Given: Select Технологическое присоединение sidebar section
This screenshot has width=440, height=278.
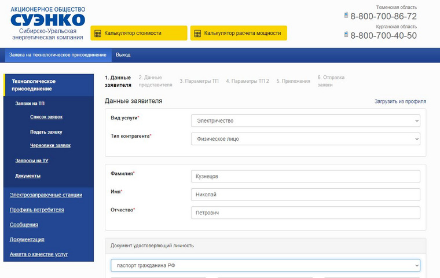Looking at the screenshot, I should pos(49,85).
